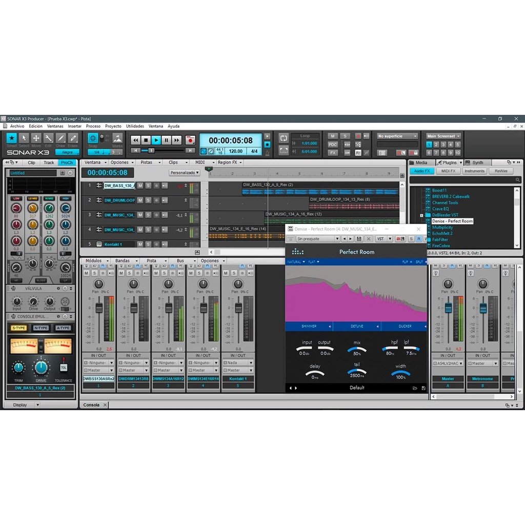Click the global FX bypass button
This screenshot has width=525, height=525.
tap(332, 153)
